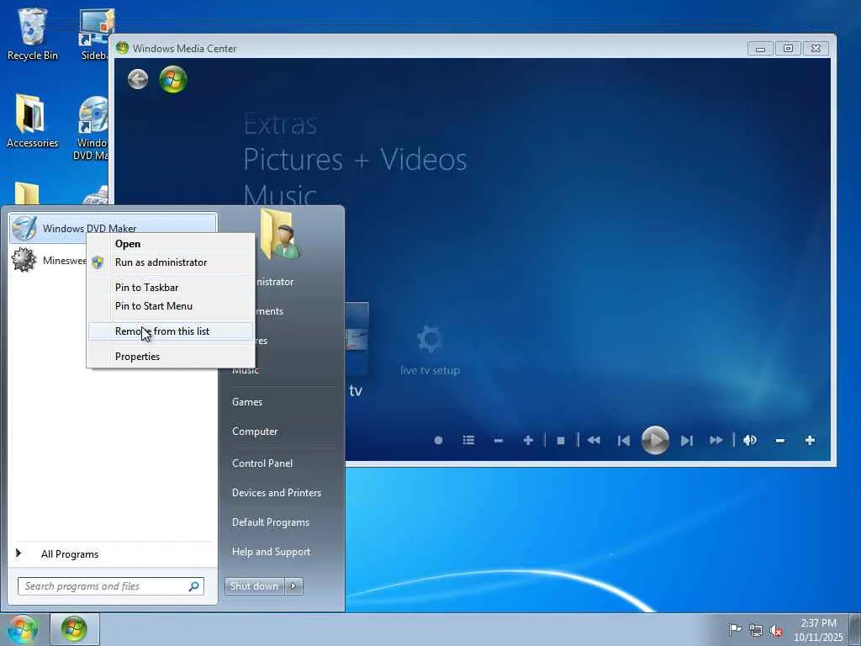Click the muted volume tray icon
Screen dimensions: 861x646
776,631
